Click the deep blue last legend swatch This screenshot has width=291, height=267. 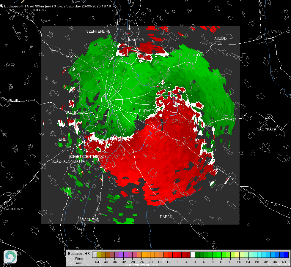pyautogui.click(x=286, y=255)
